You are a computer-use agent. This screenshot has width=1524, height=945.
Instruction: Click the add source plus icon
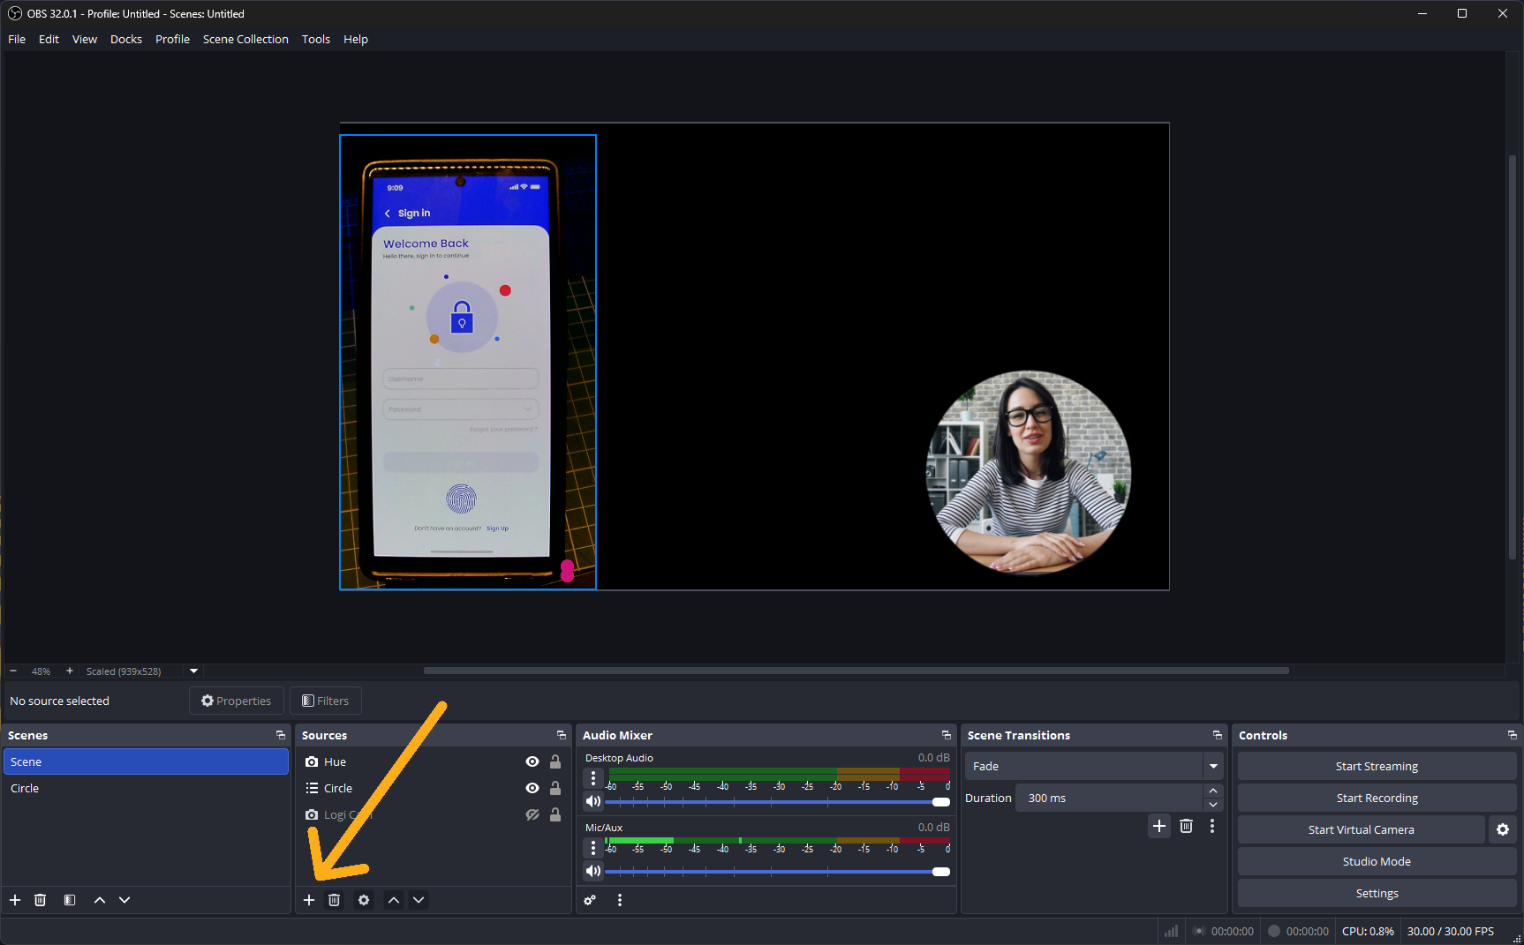309,900
